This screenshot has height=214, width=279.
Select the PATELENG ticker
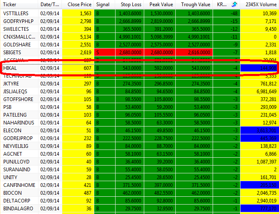point(15,115)
